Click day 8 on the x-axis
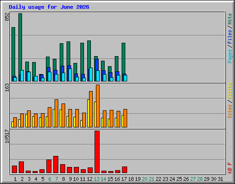Viewport: 235px width, 184px height. tap(63, 179)
